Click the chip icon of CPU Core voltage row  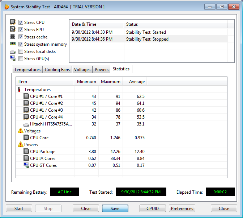tap(26, 137)
